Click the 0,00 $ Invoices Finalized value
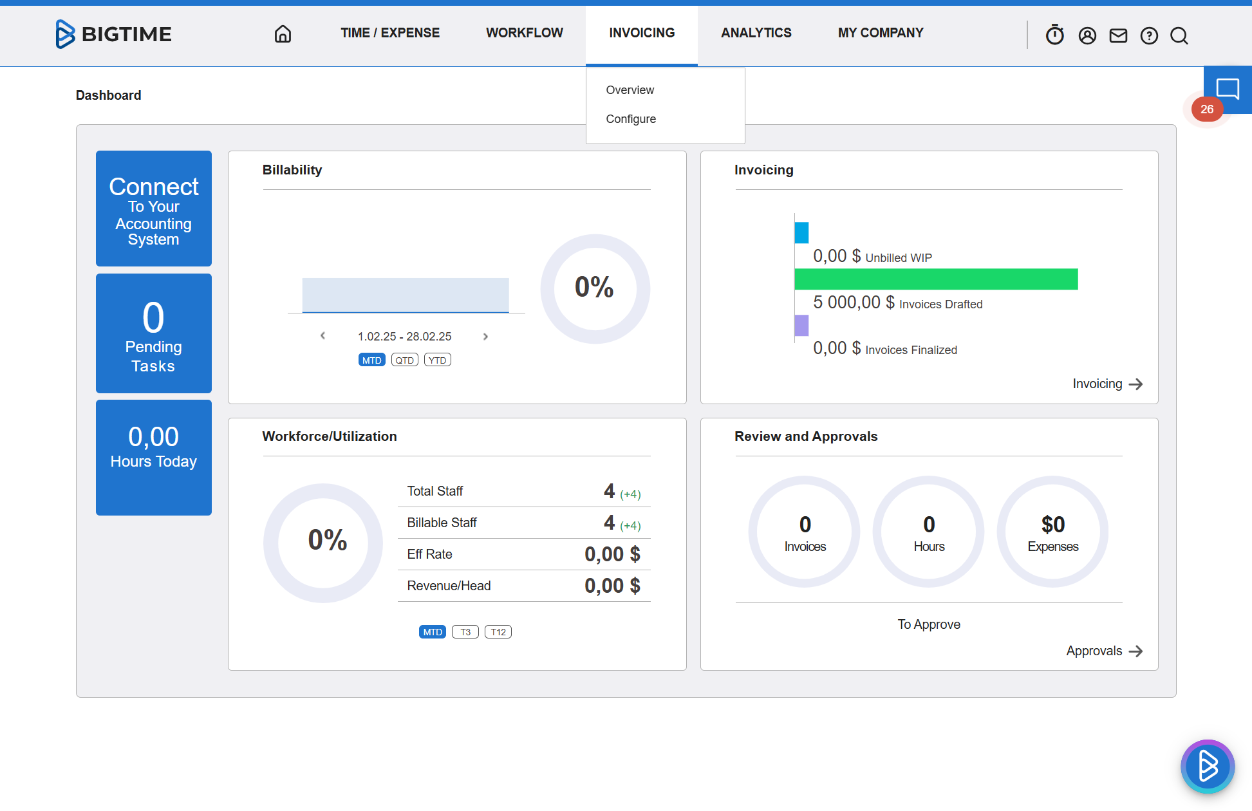 837,348
